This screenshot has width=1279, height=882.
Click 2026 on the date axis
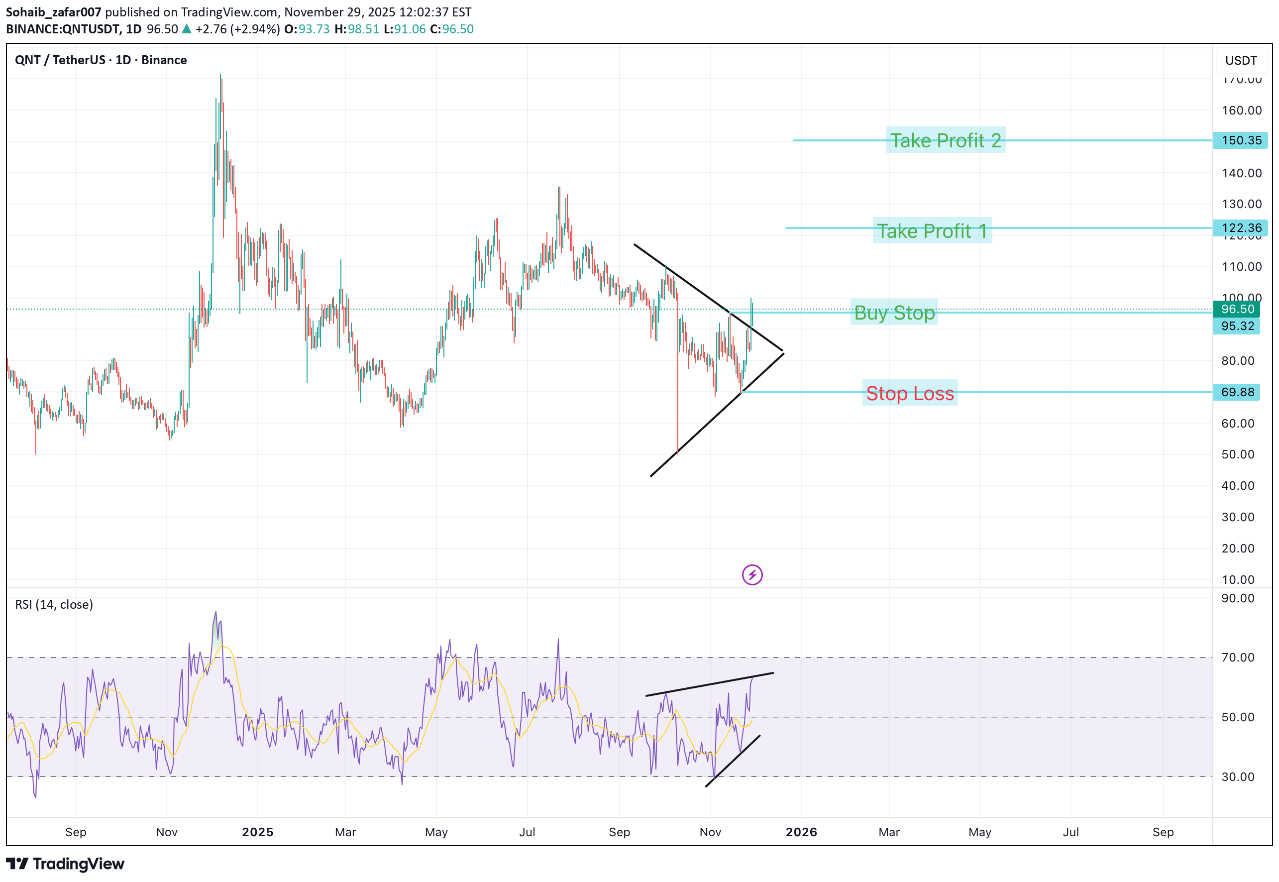802,832
